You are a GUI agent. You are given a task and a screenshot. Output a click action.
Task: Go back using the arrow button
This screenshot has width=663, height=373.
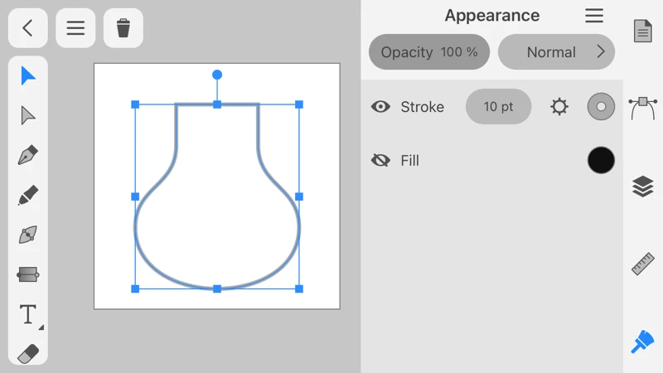[x=27, y=28]
